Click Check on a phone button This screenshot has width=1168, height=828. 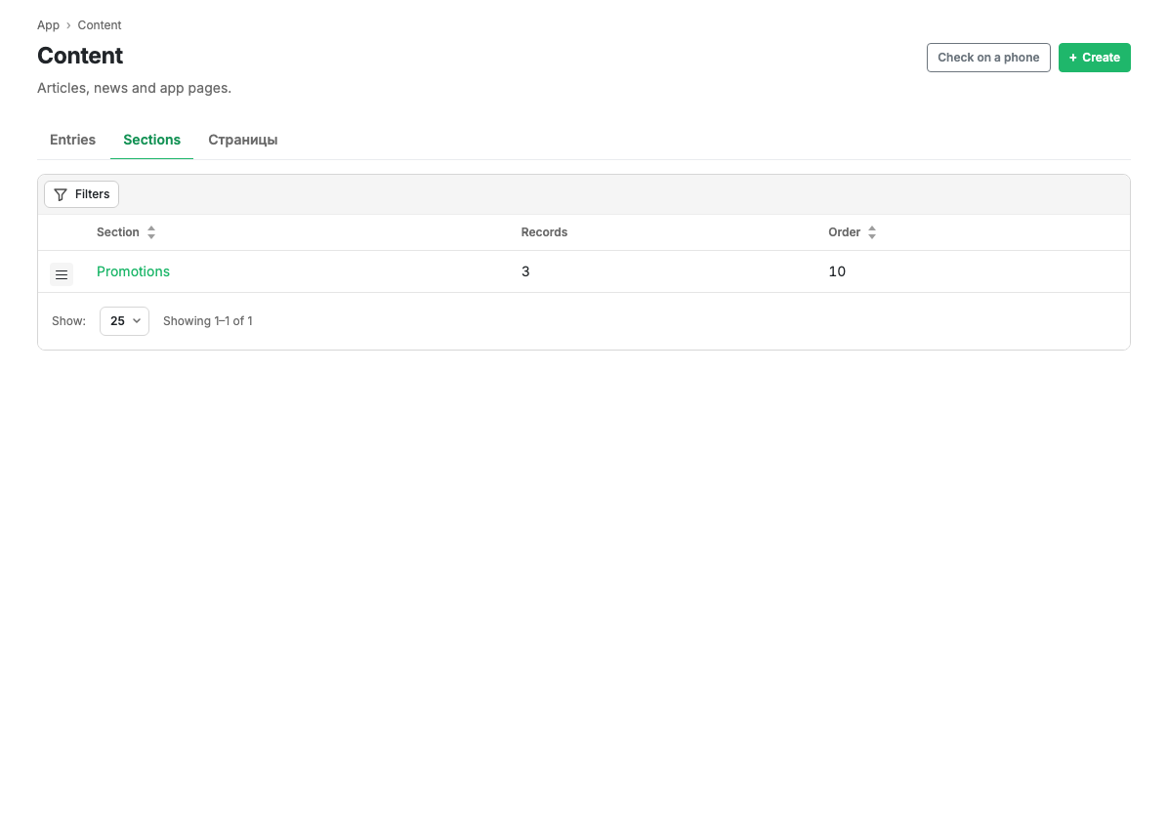(988, 58)
